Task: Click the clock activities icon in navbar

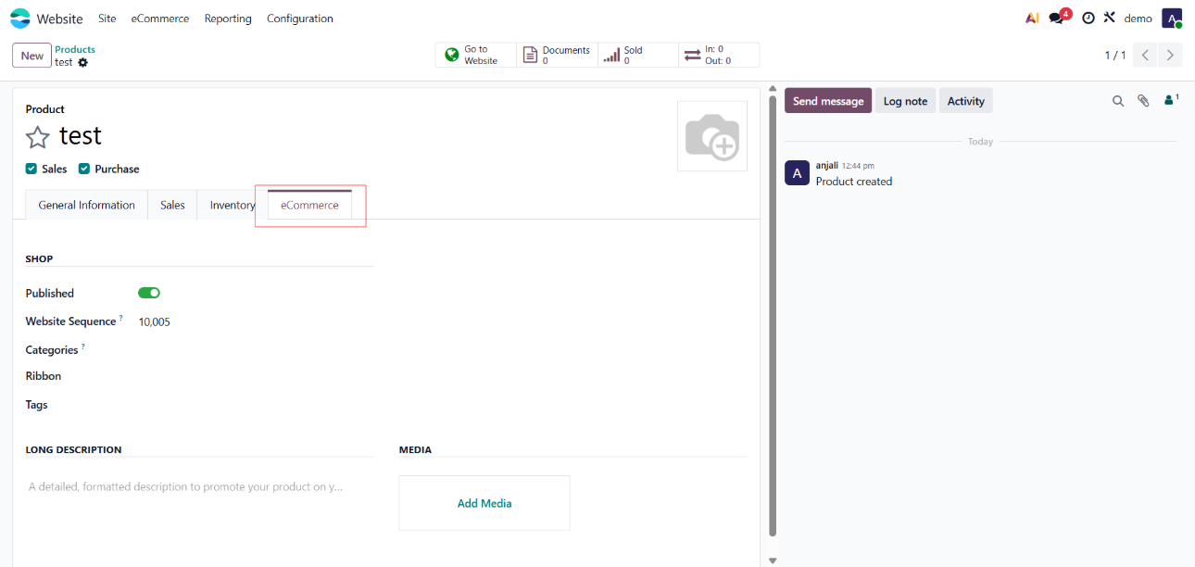Action: tap(1088, 19)
